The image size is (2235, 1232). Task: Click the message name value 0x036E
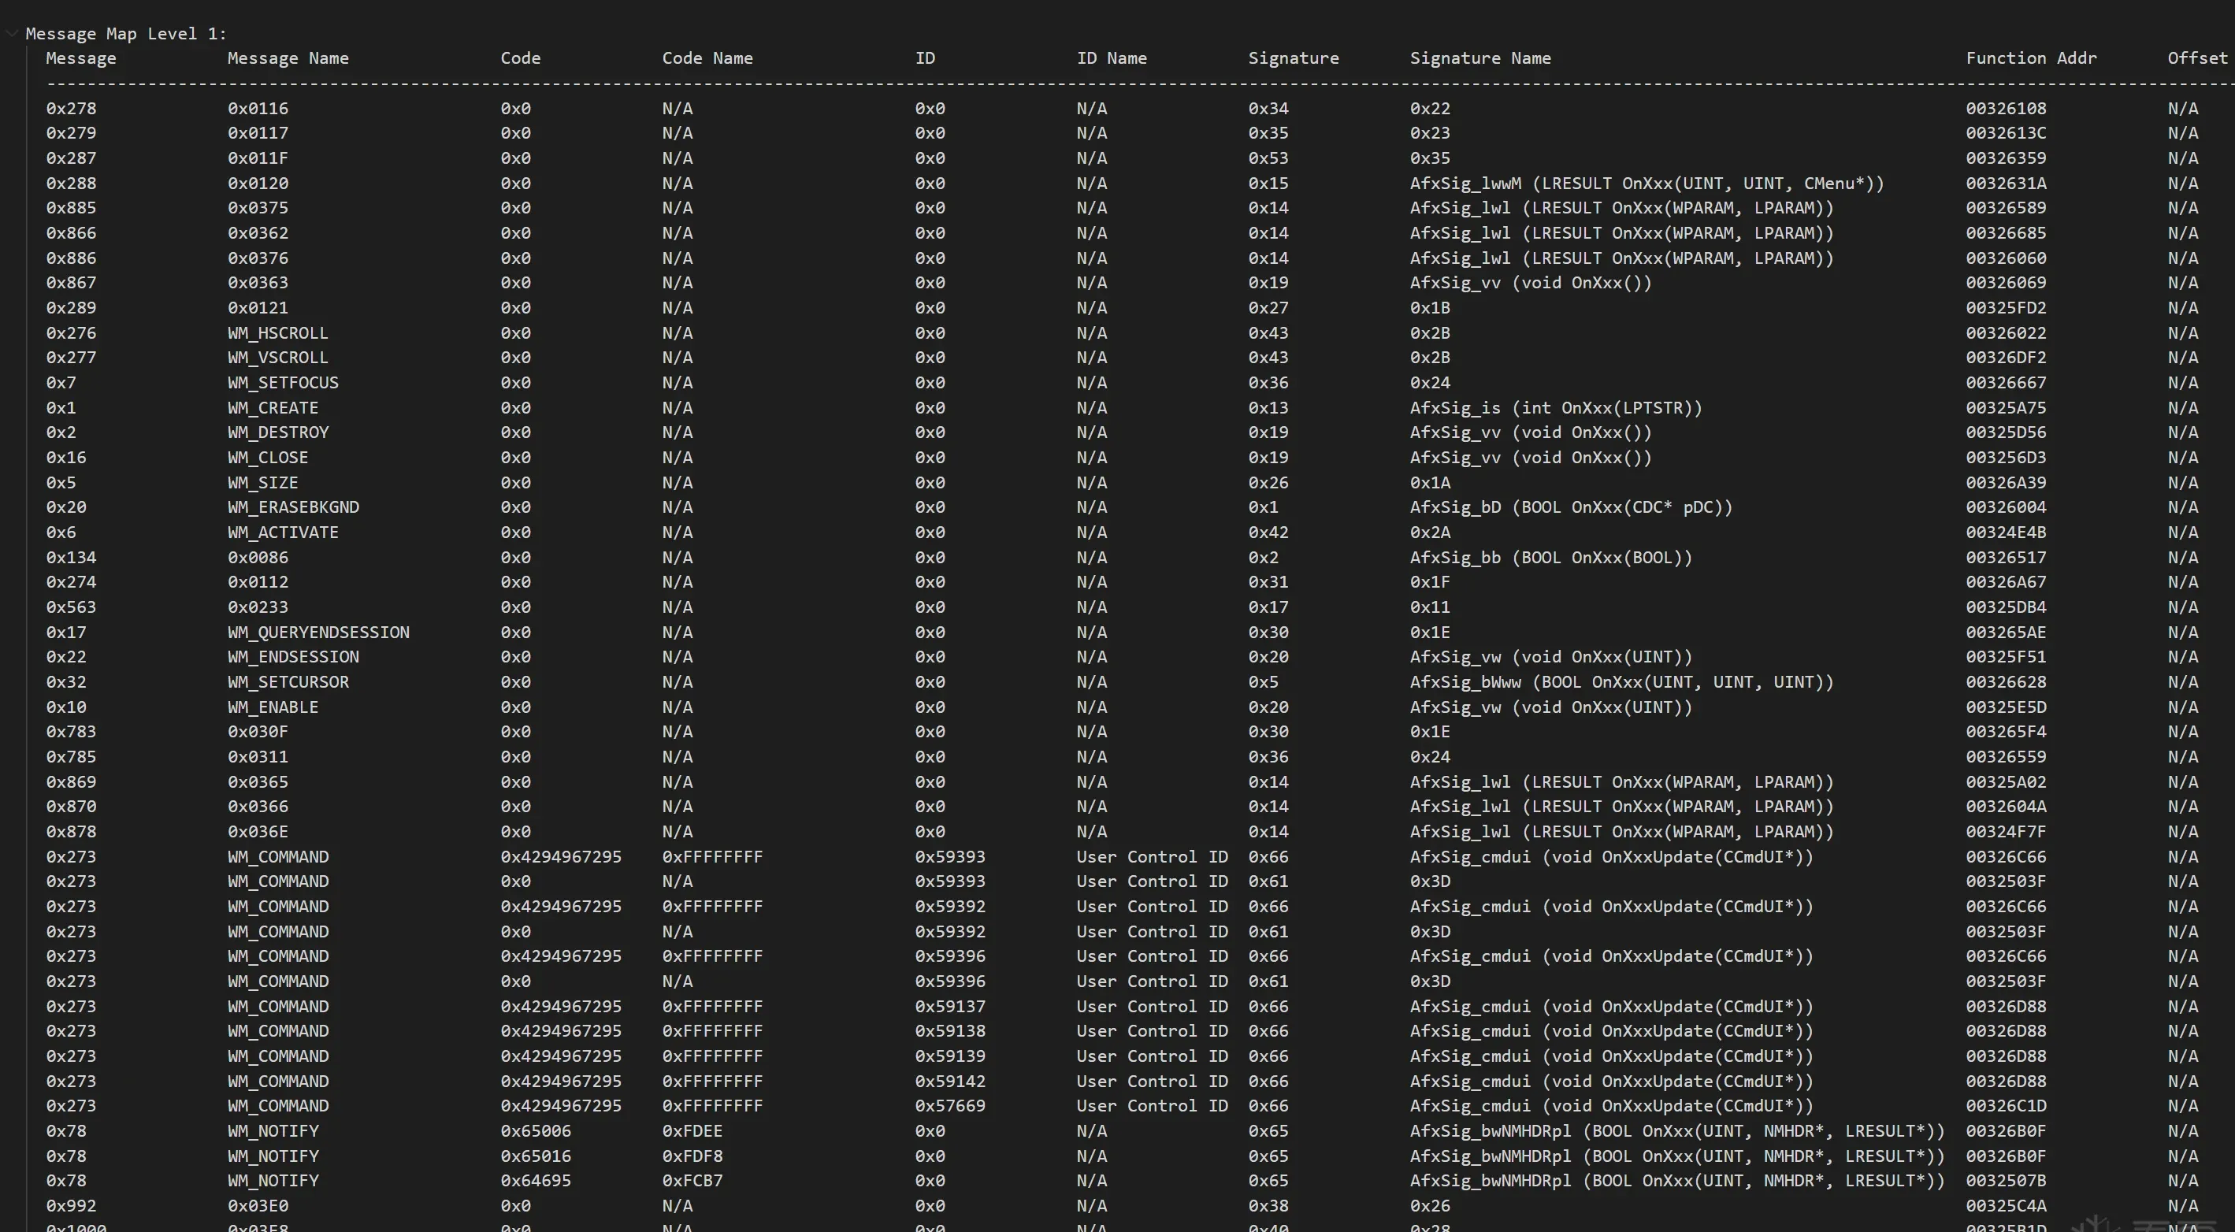(x=258, y=831)
